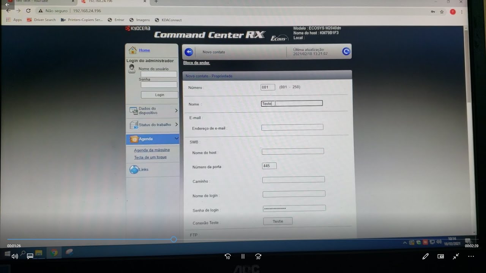486x273 pixels.
Task: Click the Senha de login field
Action: [x=294, y=208]
